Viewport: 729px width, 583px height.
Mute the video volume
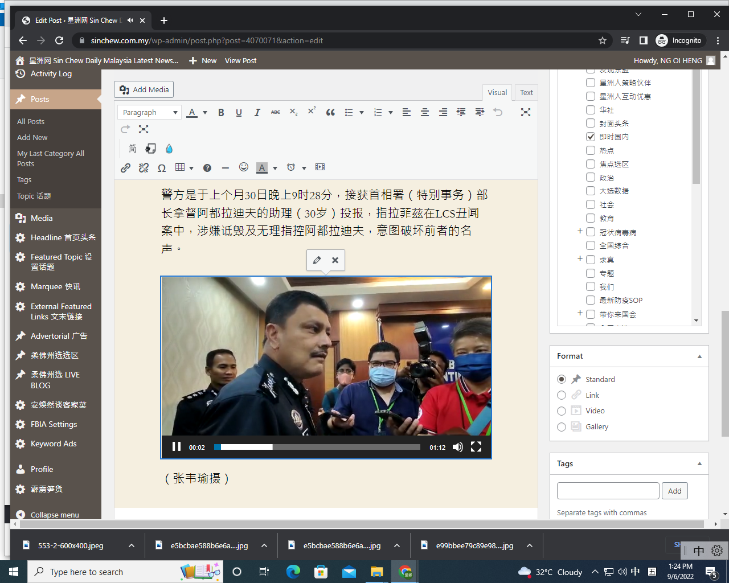pyautogui.click(x=457, y=447)
